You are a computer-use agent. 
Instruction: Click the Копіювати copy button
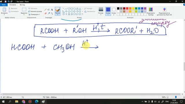14,12
